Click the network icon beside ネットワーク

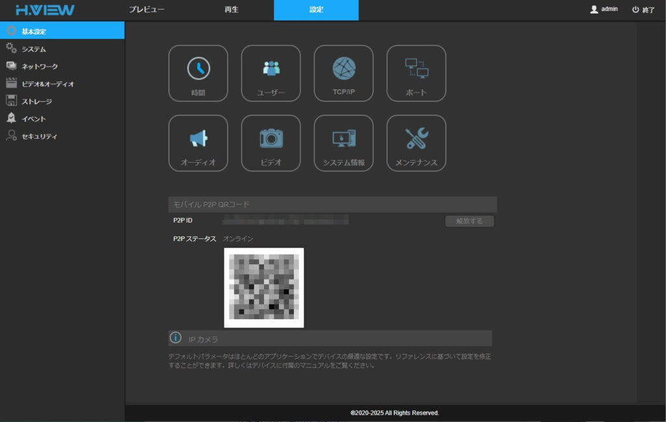pyautogui.click(x=12, y=66)
